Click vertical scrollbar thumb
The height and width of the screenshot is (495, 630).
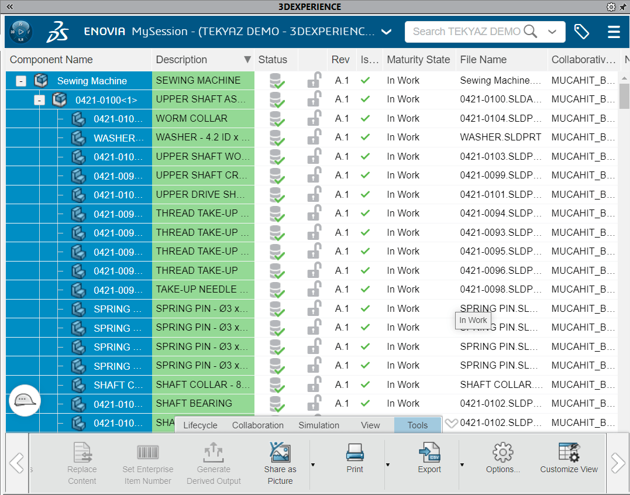(624, 96)
